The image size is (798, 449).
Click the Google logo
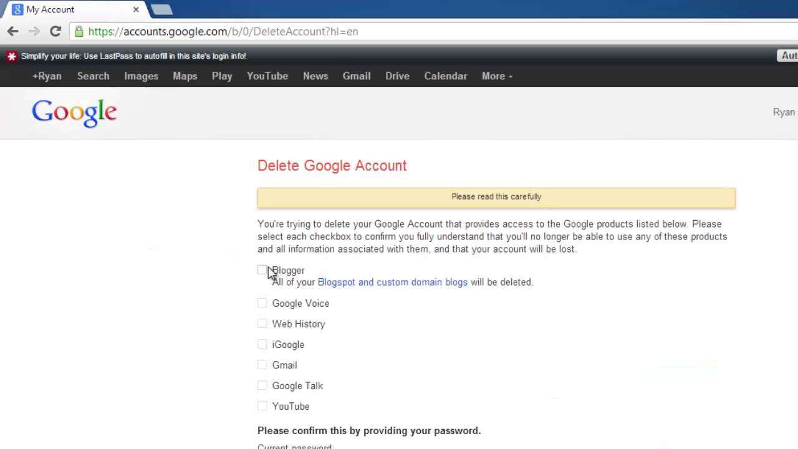[x=74, y=112]
